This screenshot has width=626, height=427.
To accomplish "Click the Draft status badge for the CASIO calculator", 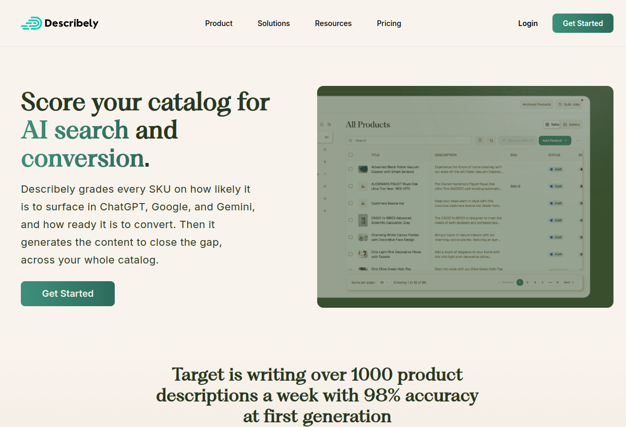I will [556, 220].
